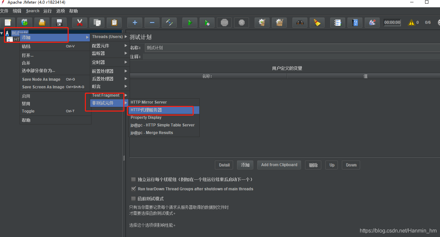
Task: Select HTTP代理服务器 menu entry
Action: tap(164, 110)
